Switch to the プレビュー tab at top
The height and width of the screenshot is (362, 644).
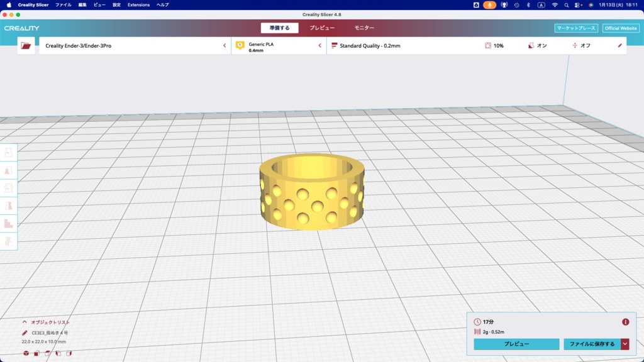tap(322, 28)
